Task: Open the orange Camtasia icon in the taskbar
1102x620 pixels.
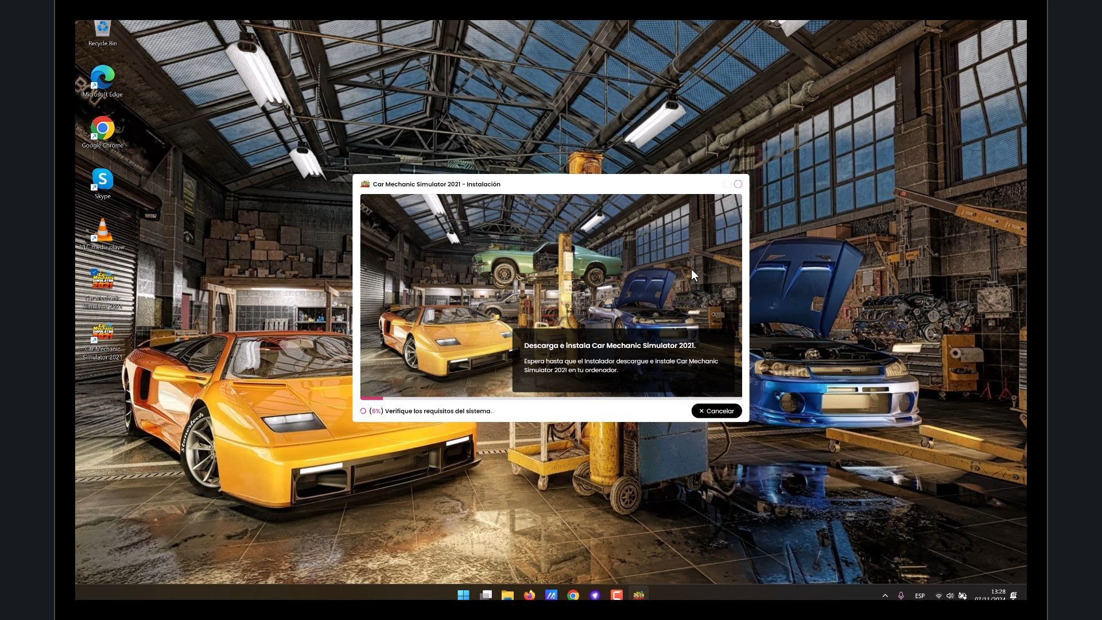Action: 616,595
